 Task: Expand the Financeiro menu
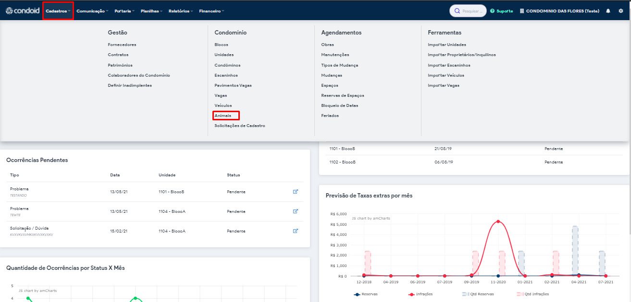[211, 11]
